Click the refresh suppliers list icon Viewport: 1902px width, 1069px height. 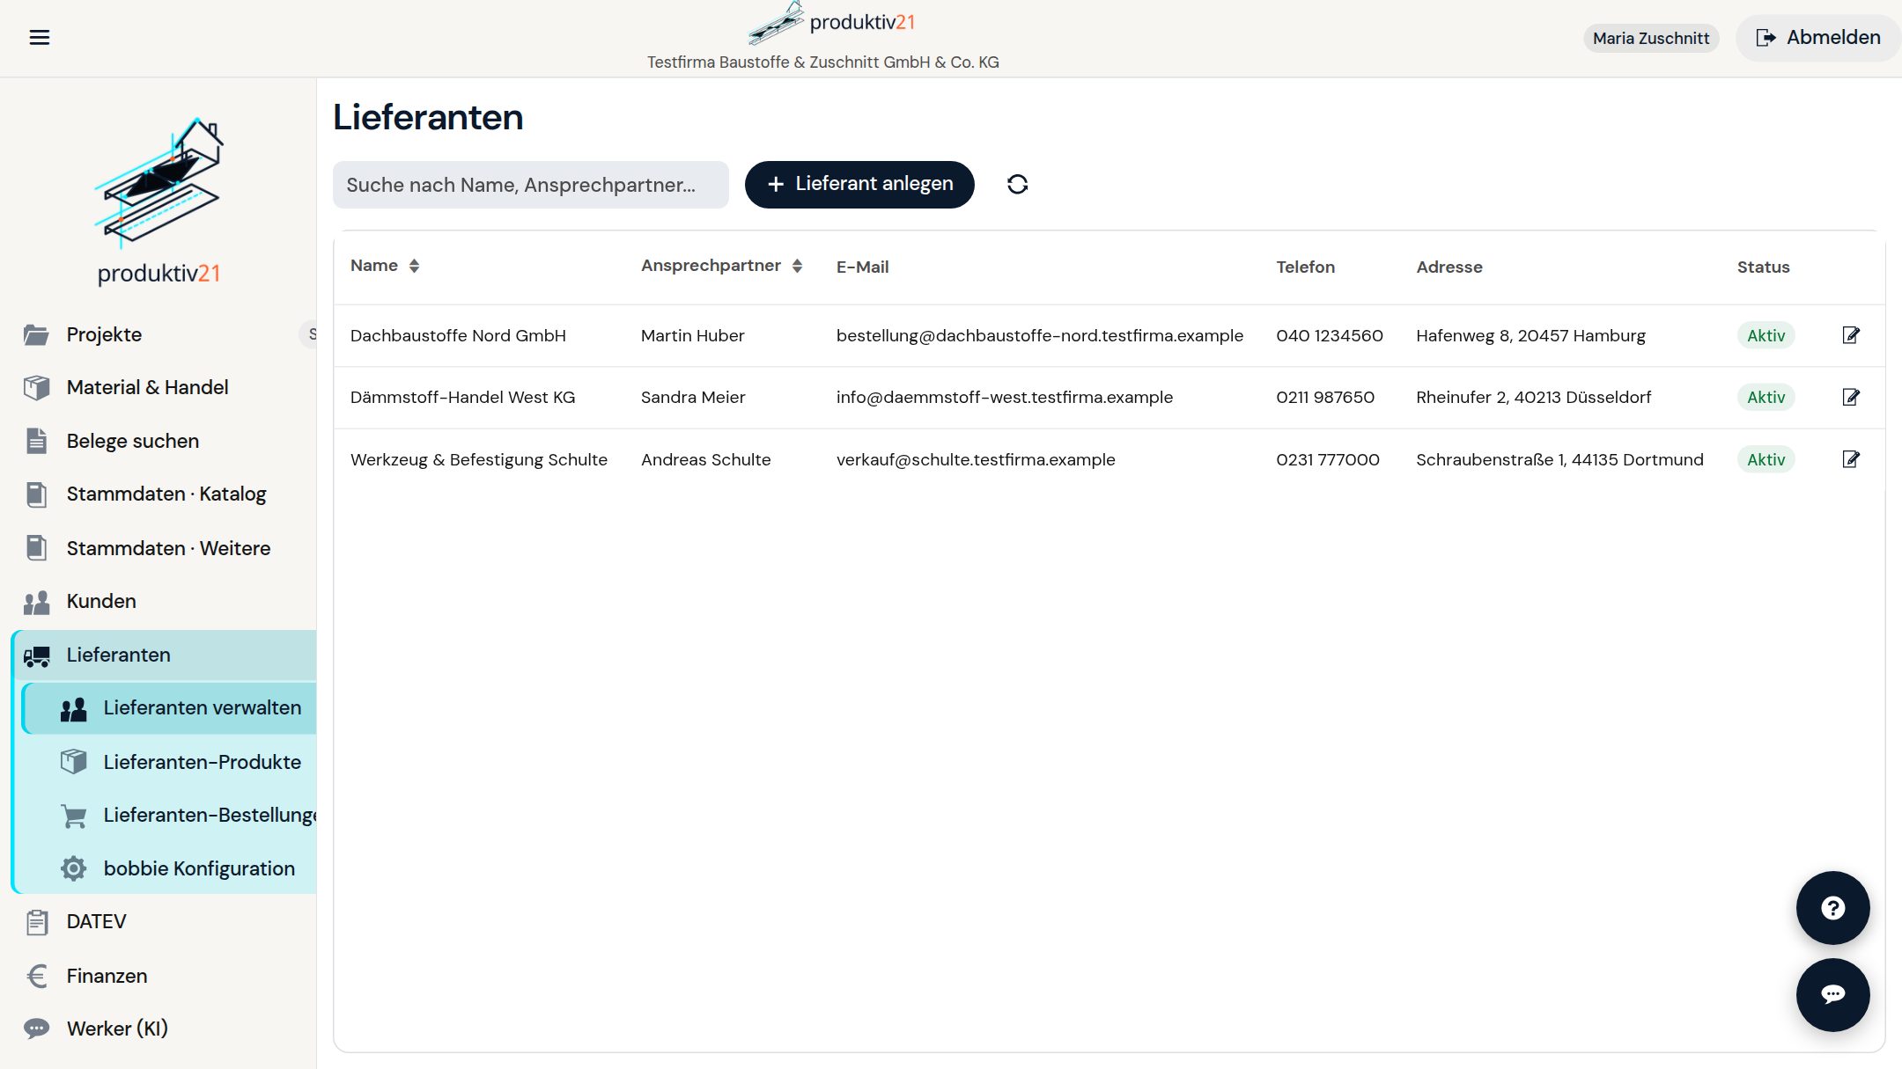click(x=1017, y=184)
